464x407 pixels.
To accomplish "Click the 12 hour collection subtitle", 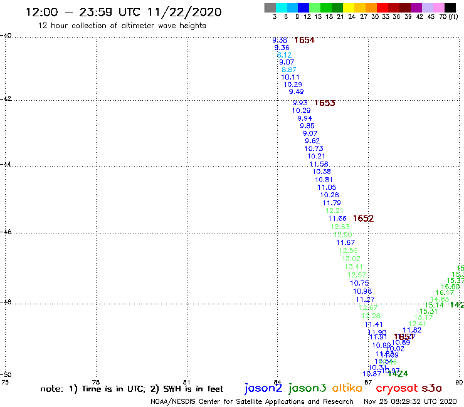I will point(122,26).
